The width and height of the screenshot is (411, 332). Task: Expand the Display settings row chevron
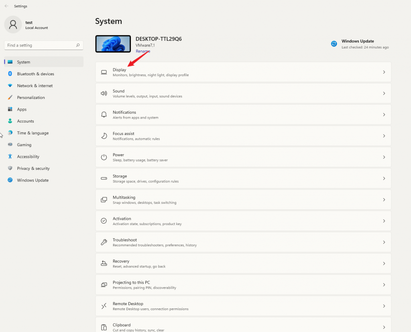[384, 72]
